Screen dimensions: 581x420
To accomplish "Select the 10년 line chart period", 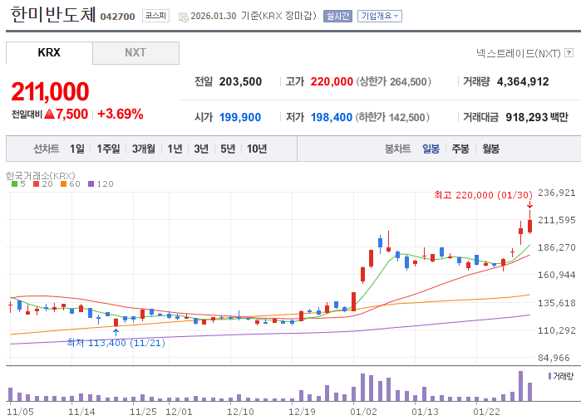I will pyautogui.click(x=257, y=149).
